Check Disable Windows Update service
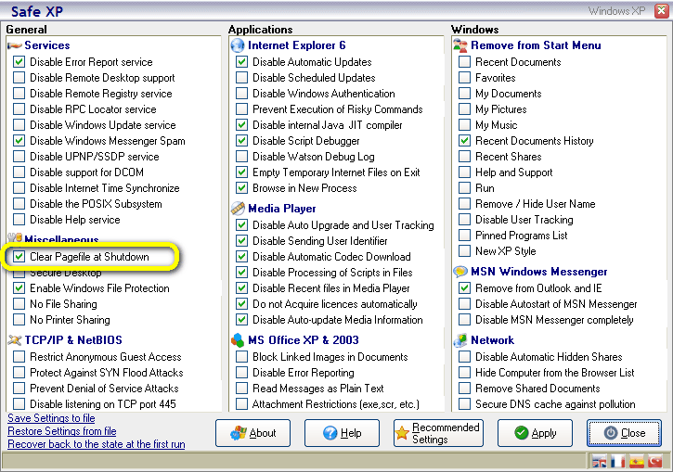Image resolution: width=673 pixels, height=472 pixels. [19, 125]
